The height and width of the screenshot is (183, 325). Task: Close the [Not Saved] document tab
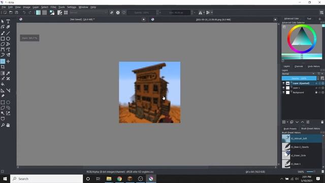[144, 19]
